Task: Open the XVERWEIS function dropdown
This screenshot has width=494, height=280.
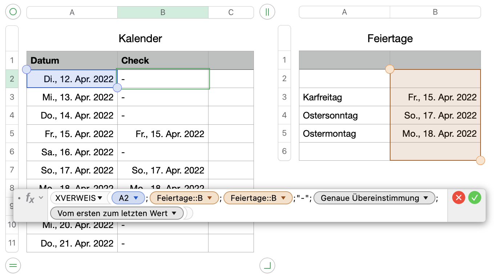Action: tap(100, 198)
